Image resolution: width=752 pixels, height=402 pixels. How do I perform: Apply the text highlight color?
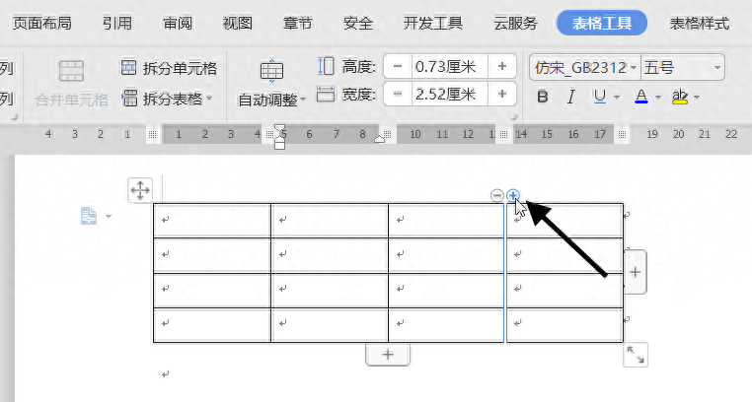(680, 97)
